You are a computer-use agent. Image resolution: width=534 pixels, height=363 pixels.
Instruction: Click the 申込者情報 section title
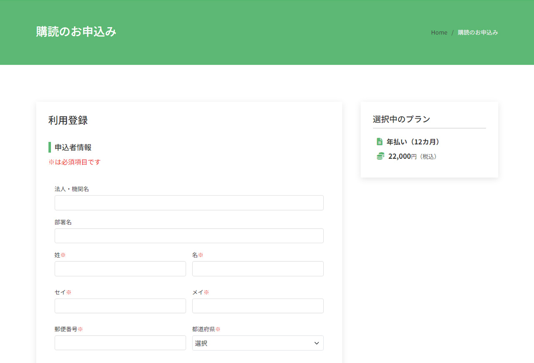click(73, 147)
